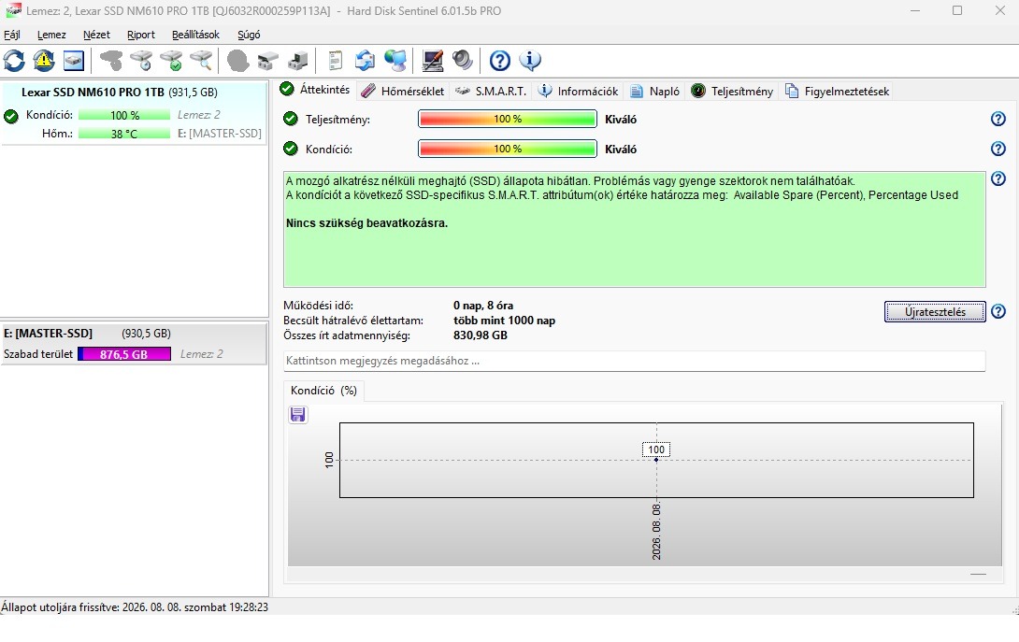Open the Lemez menu
1019x642 pixels.
[51, 35]
